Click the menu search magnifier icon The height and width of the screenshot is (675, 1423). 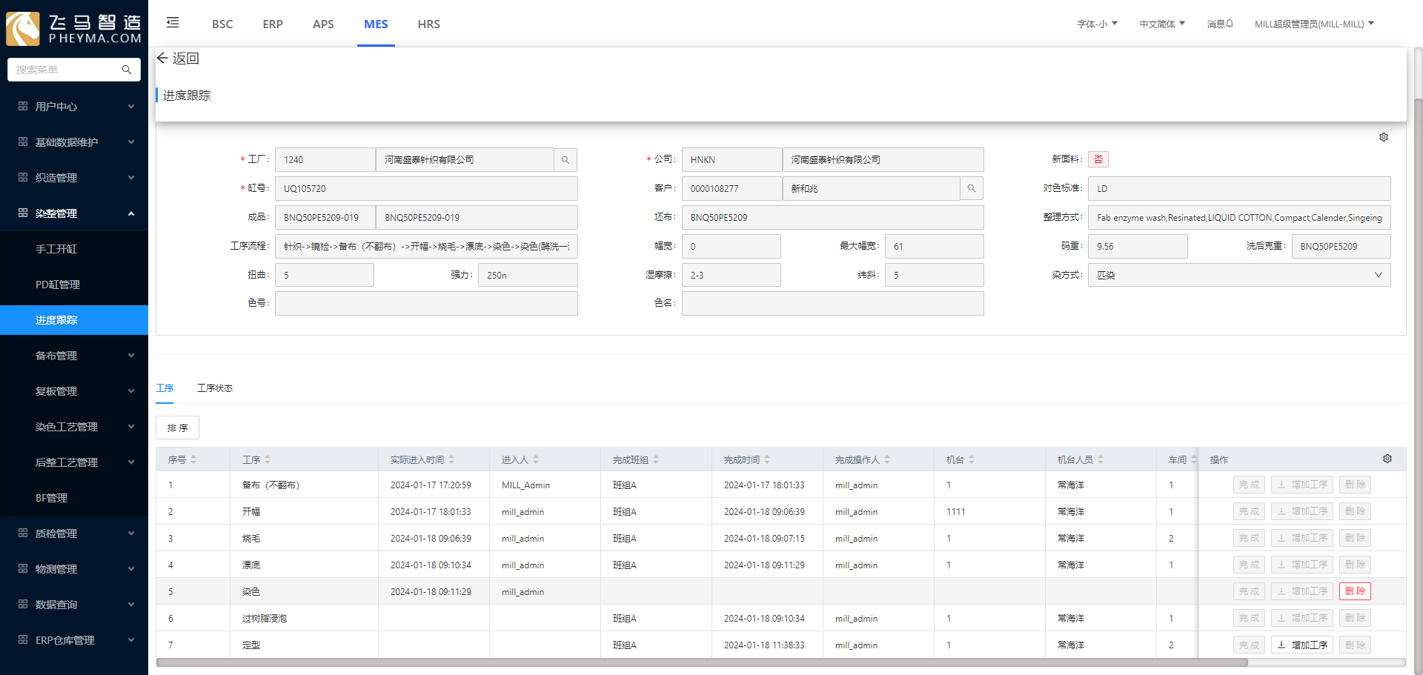(x=127, y=70)
